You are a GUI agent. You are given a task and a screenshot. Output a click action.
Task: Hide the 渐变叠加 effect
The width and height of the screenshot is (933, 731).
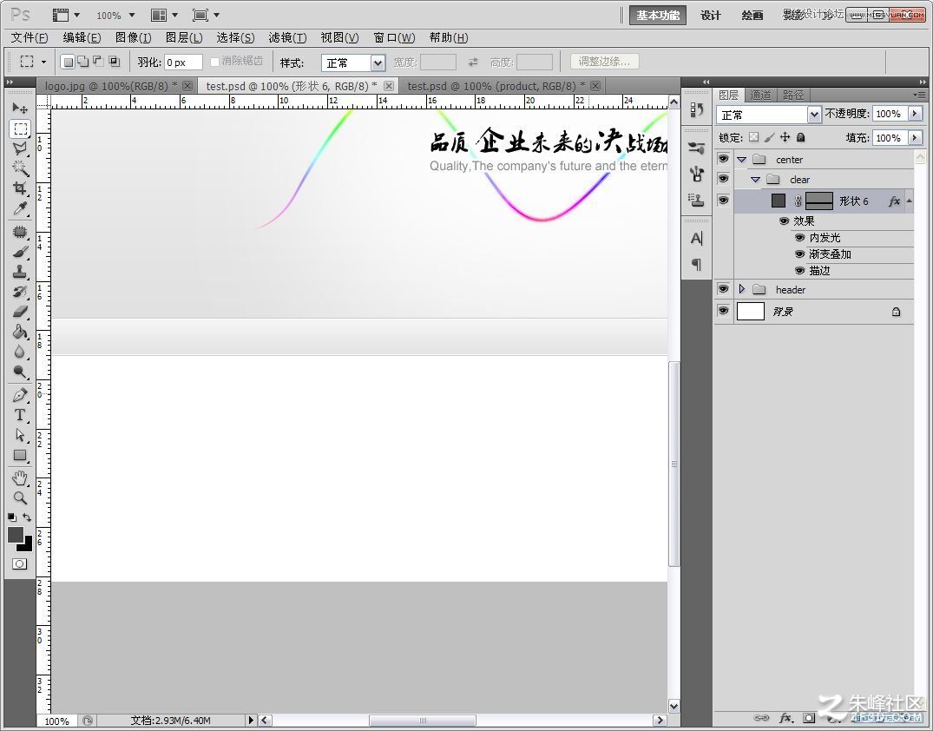tap(799, 254)
